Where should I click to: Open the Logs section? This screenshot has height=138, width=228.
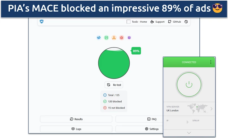pos(76,129)
